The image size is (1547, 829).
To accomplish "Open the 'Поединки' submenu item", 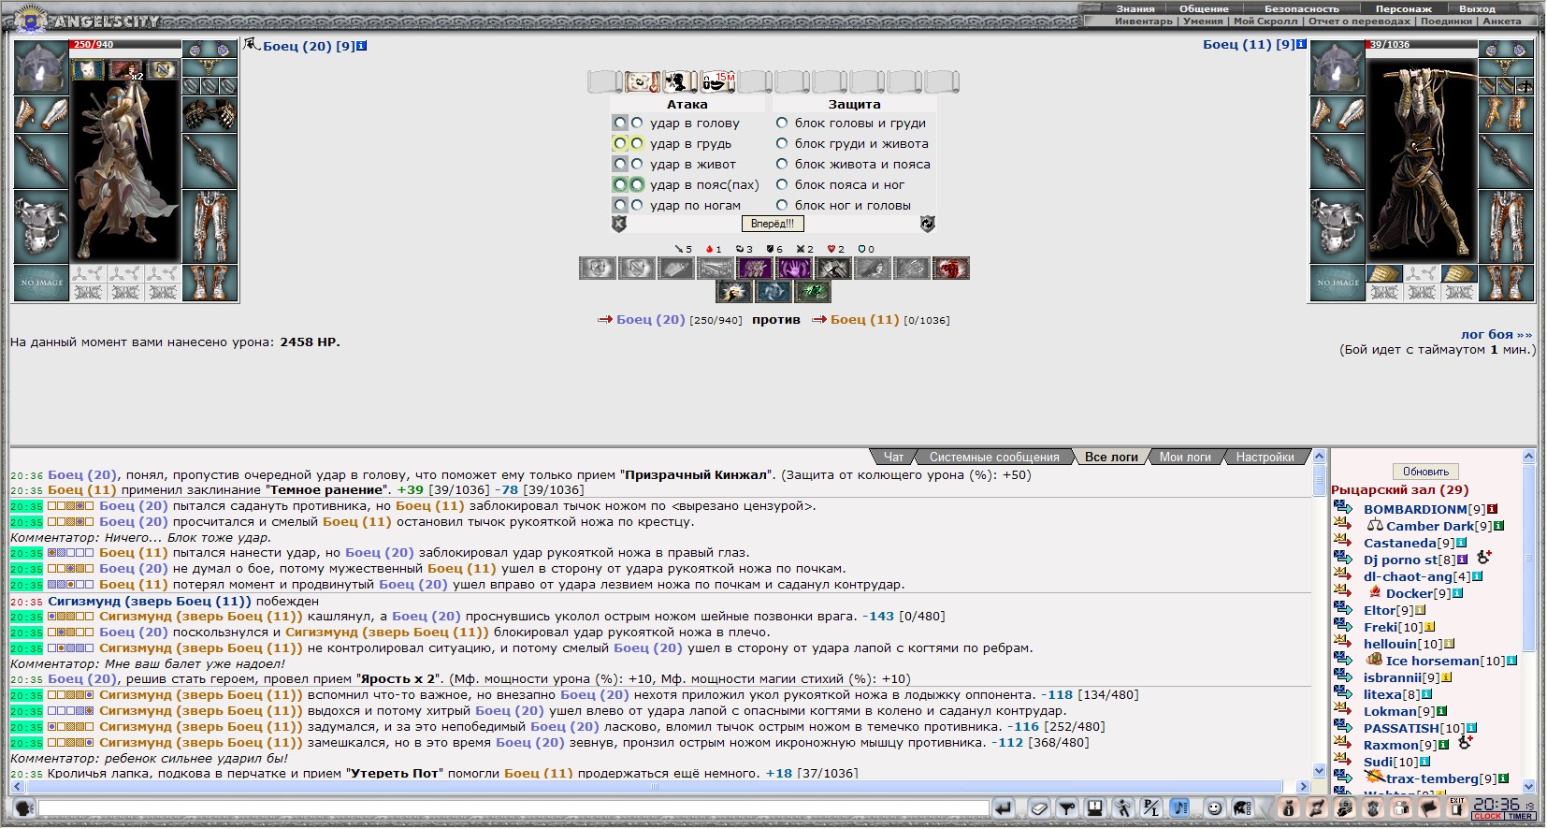I will (1446, 21).
